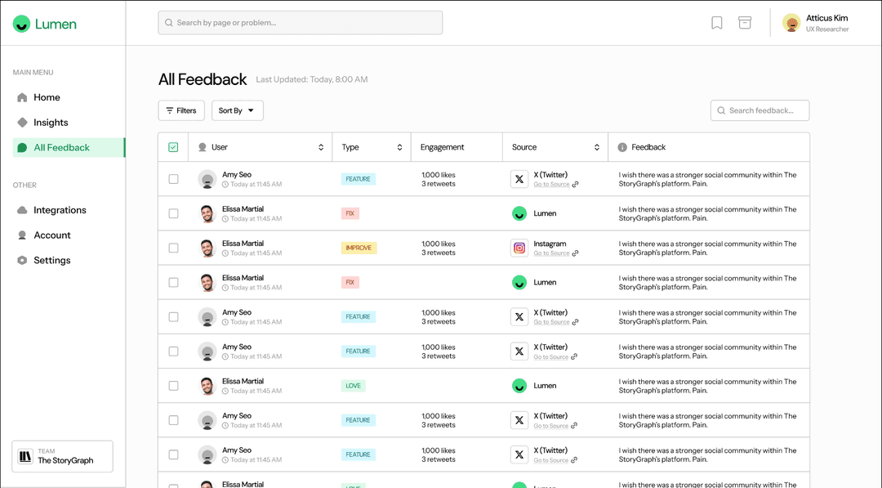This screenshot has width=882, height=488.
Task: Click the X (Twitter) icon in first row
Action: (519, 179)
